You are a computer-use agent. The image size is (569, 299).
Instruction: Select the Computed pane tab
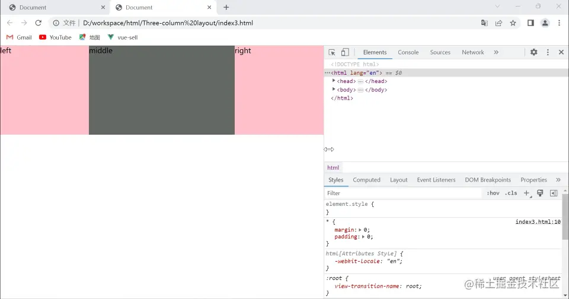pos(366,180)
